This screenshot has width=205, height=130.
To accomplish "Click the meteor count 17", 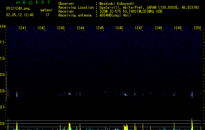I will pos(47,15).
